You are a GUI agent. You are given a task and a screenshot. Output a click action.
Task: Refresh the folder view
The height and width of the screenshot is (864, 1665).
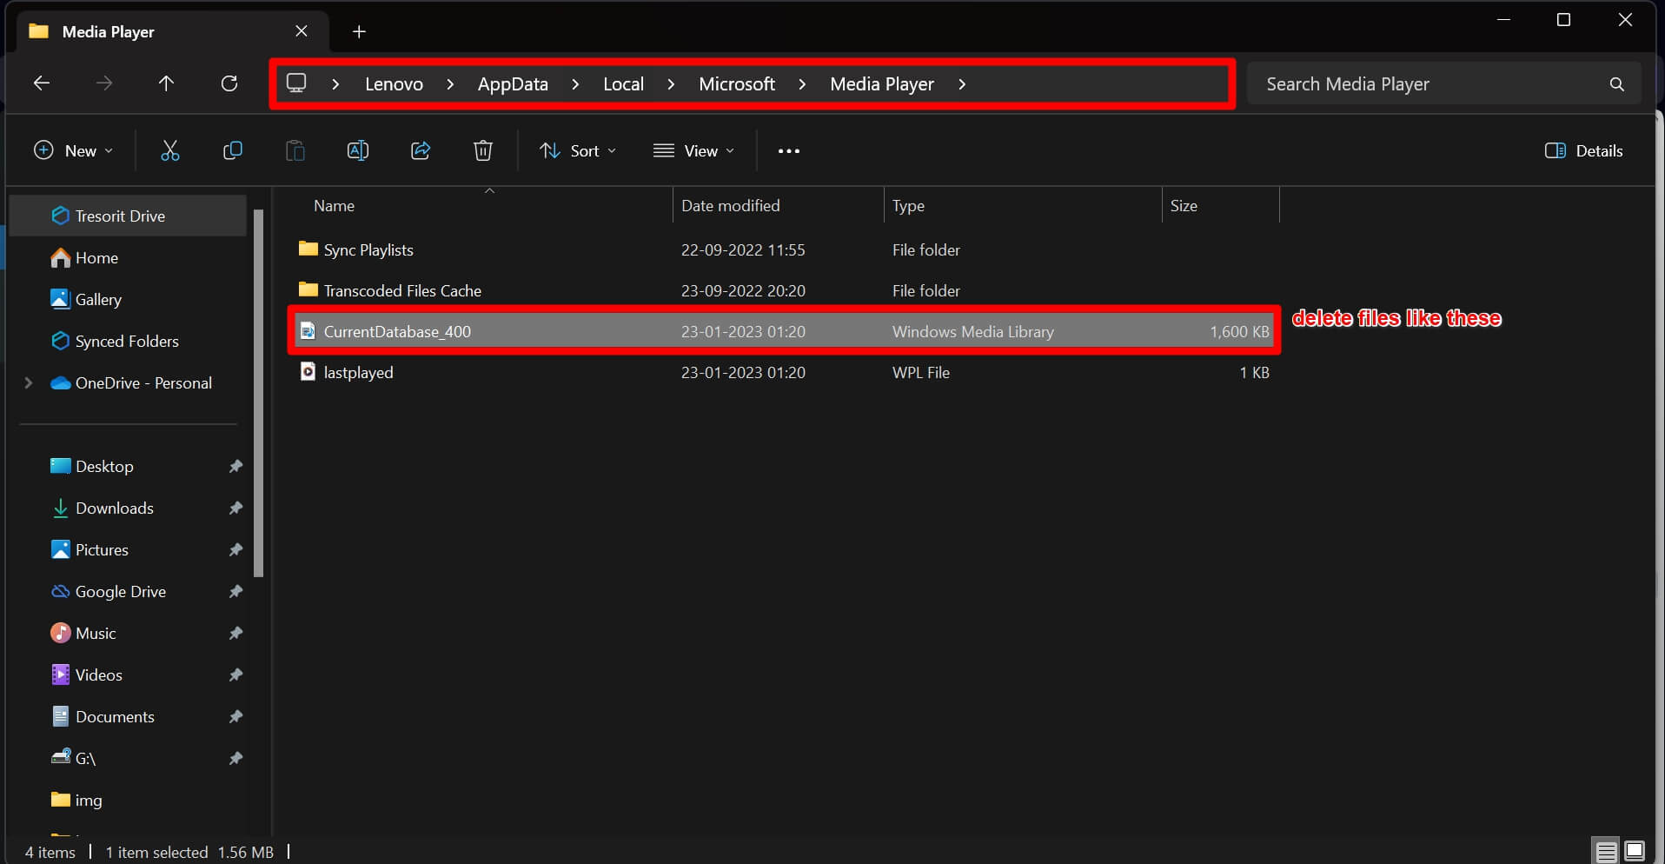229,83
